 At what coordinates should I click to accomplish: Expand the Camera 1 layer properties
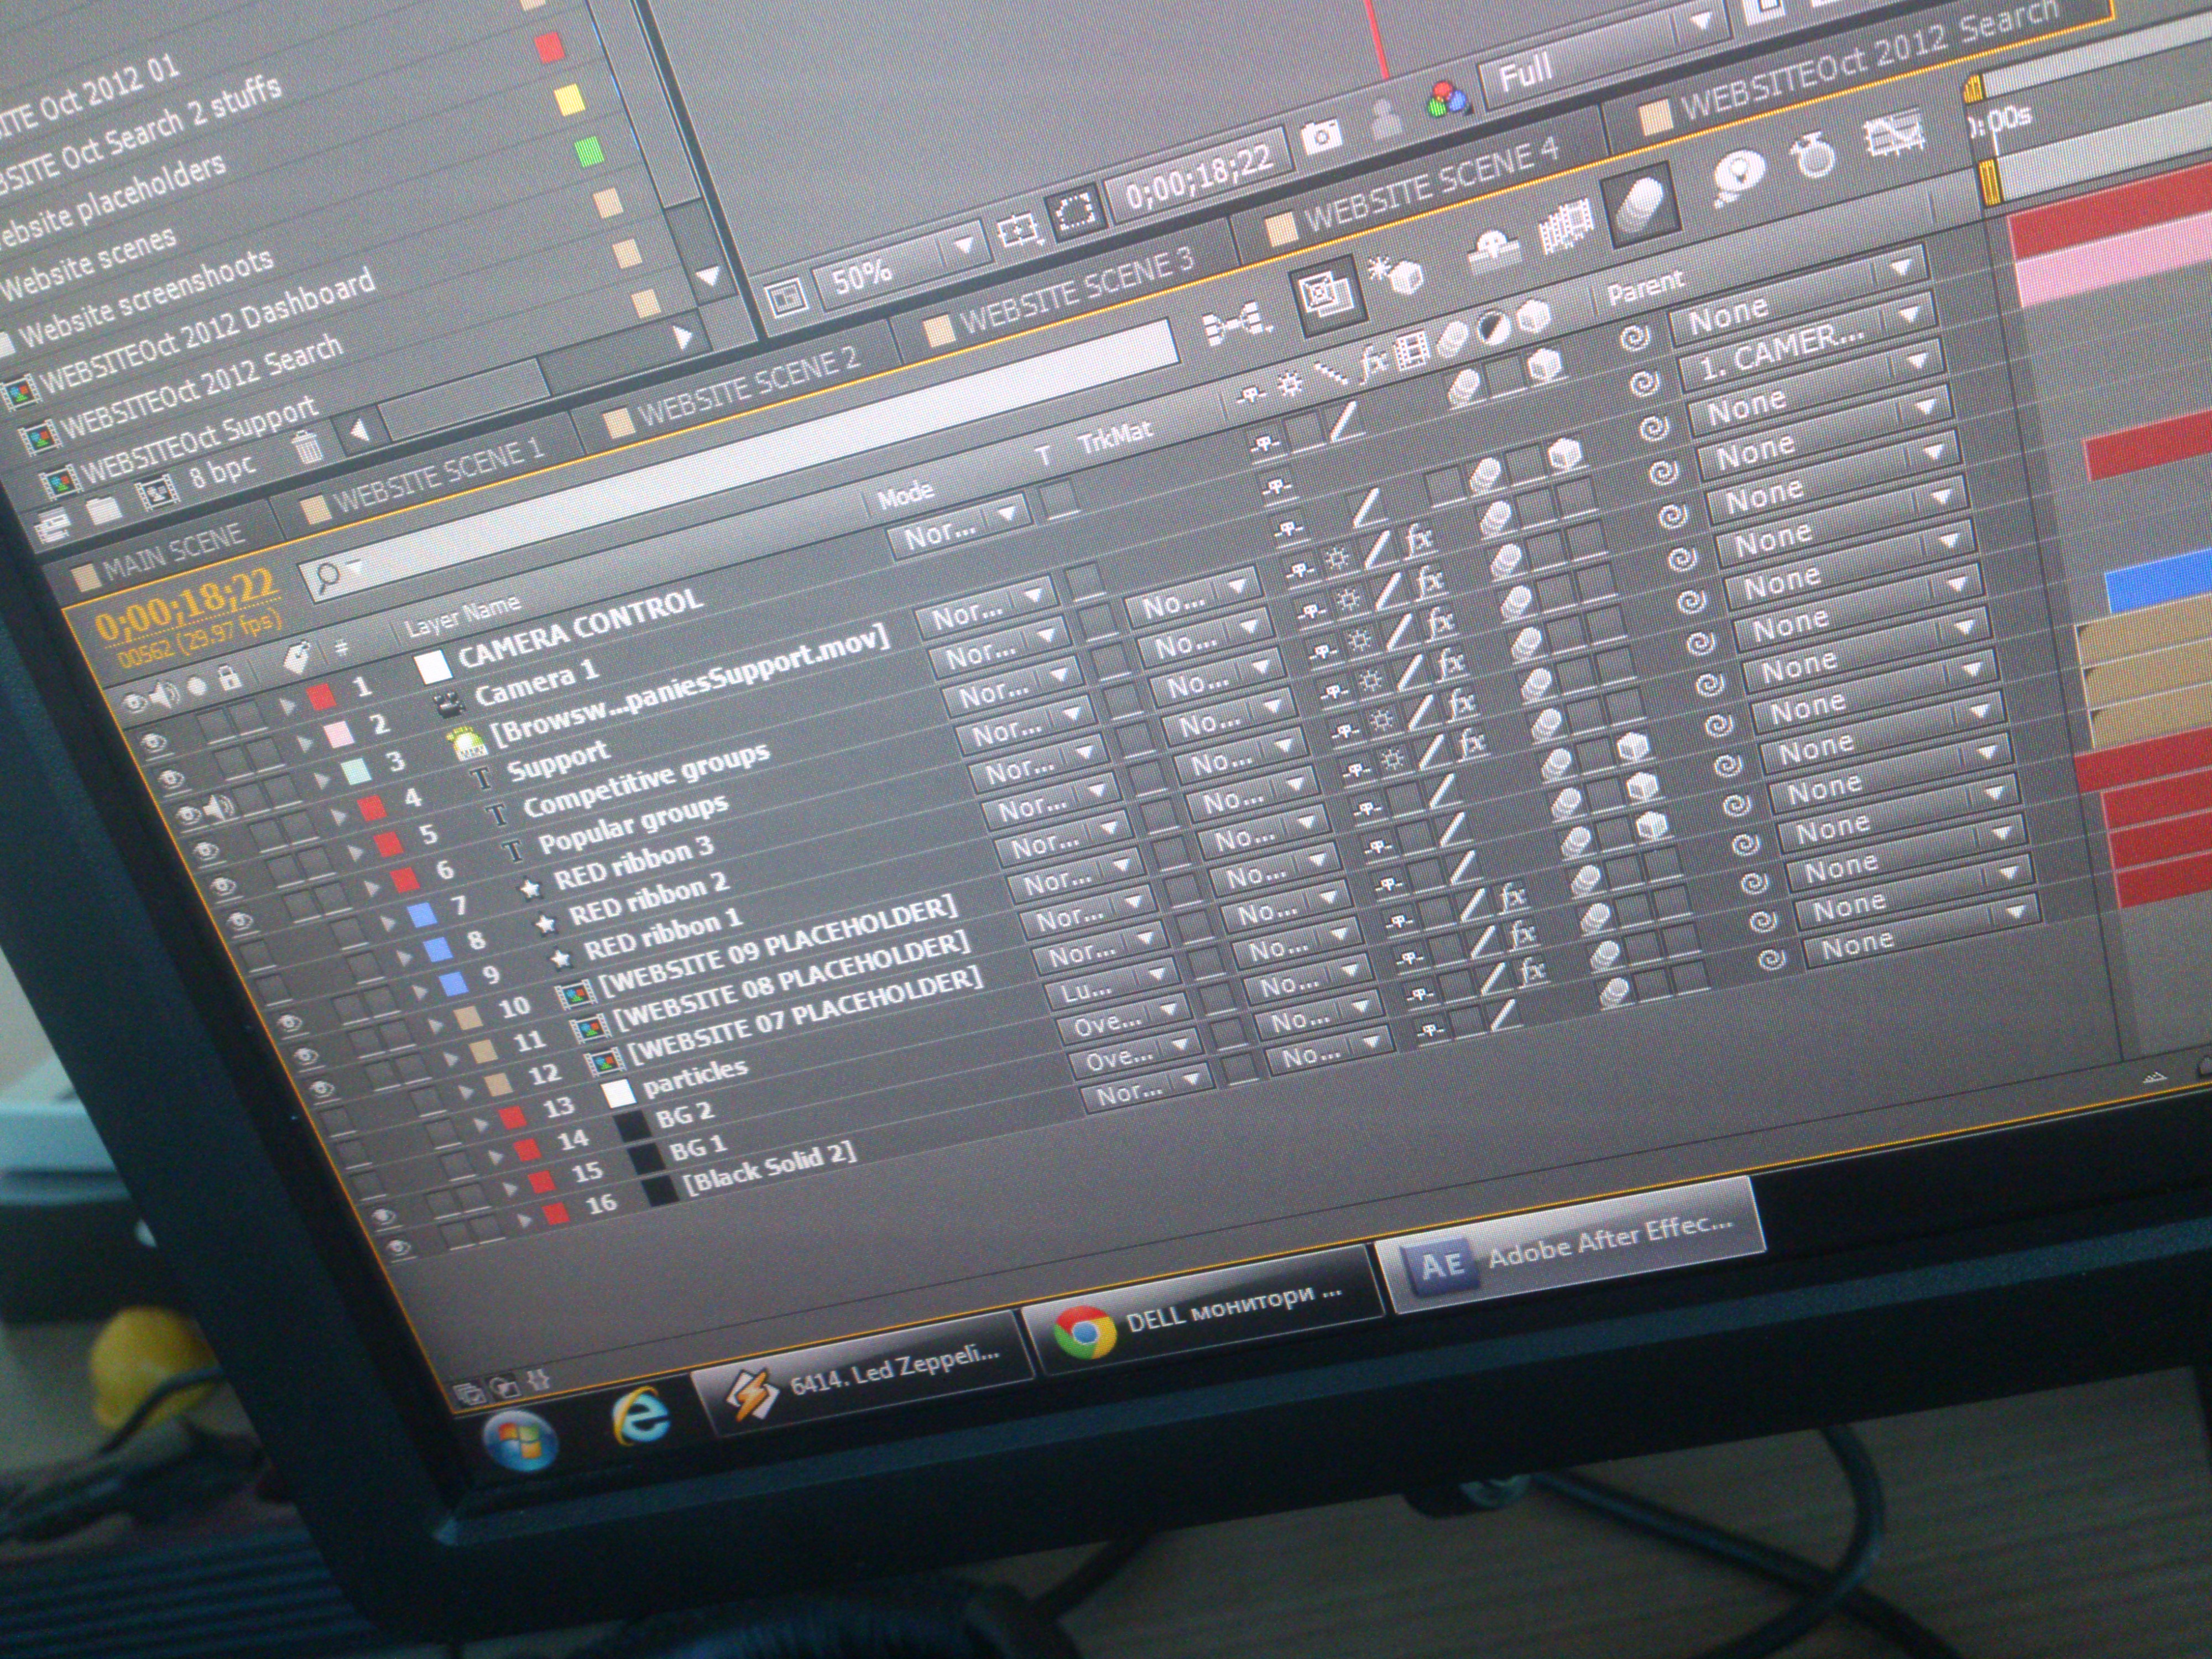pos(306,743)
